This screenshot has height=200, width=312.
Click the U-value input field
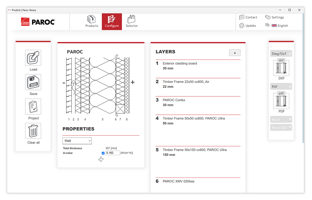point(113,153)
